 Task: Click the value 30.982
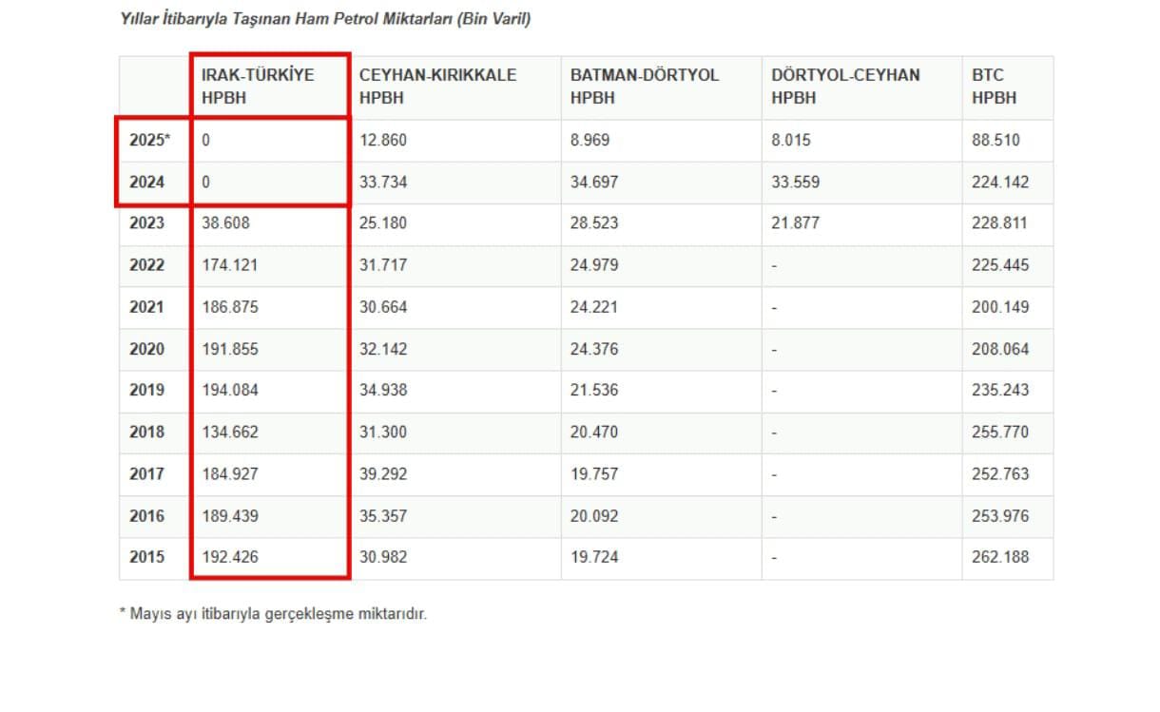pyautogui.click(x=383, y=557)
